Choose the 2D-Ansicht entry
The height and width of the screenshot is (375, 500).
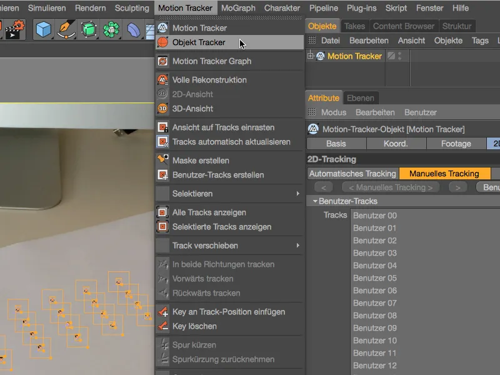point(229,94)
